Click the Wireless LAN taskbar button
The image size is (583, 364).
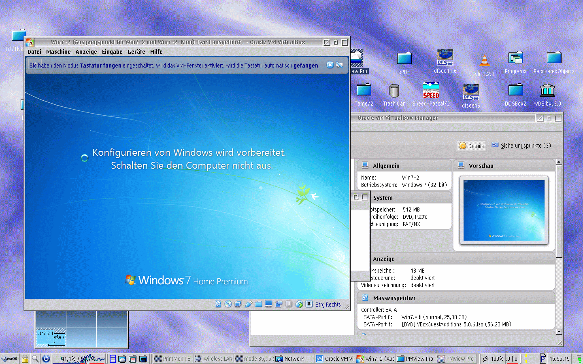click(213, 359)
